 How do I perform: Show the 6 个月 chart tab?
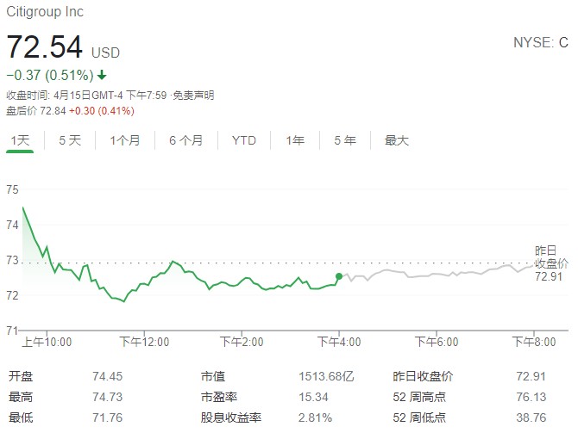click(186, 140)
